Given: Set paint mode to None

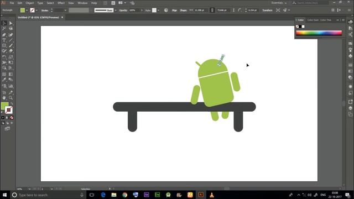Looking at the screenshot, I should pos(12,118).
